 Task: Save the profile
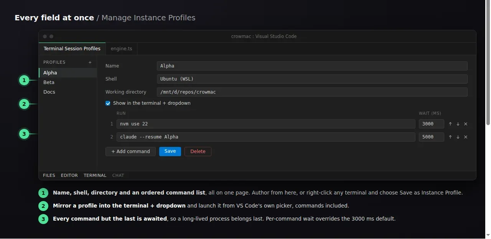tap(170, 152)
